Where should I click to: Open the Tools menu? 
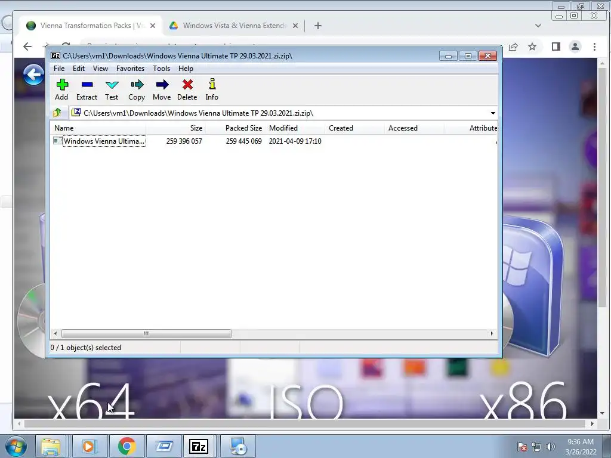point(161,69)
